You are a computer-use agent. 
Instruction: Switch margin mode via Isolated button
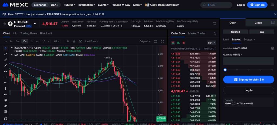[x=236, y=32]
